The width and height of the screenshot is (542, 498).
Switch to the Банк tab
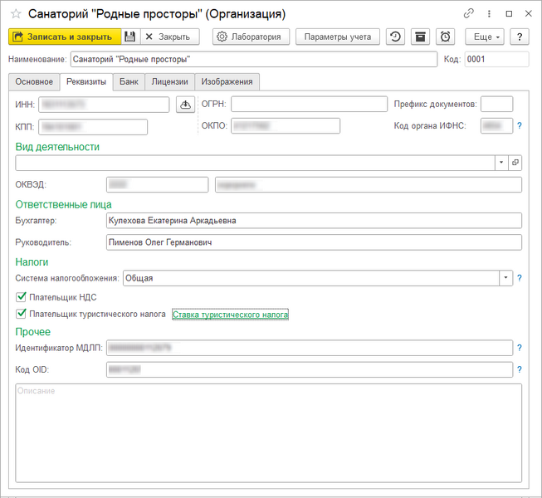[129, 81]
